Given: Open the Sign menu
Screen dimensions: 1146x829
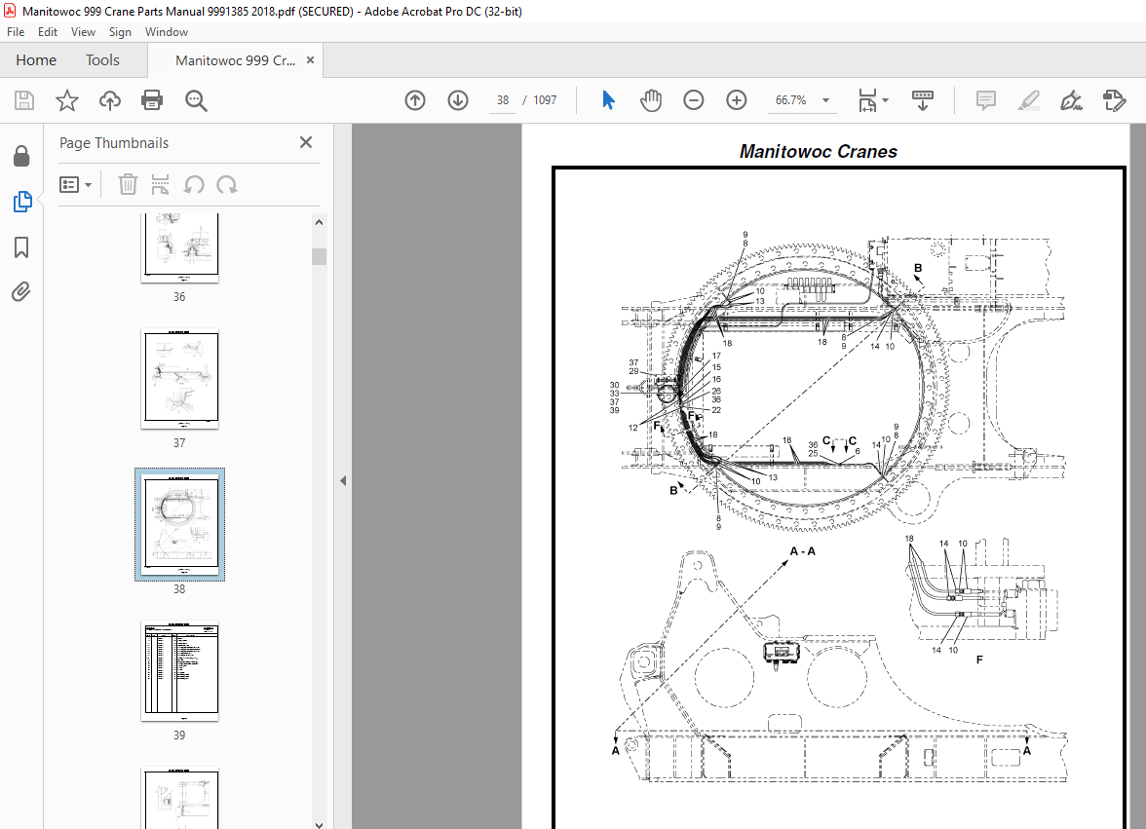Looking at the screenshot, I should (120, 32).
